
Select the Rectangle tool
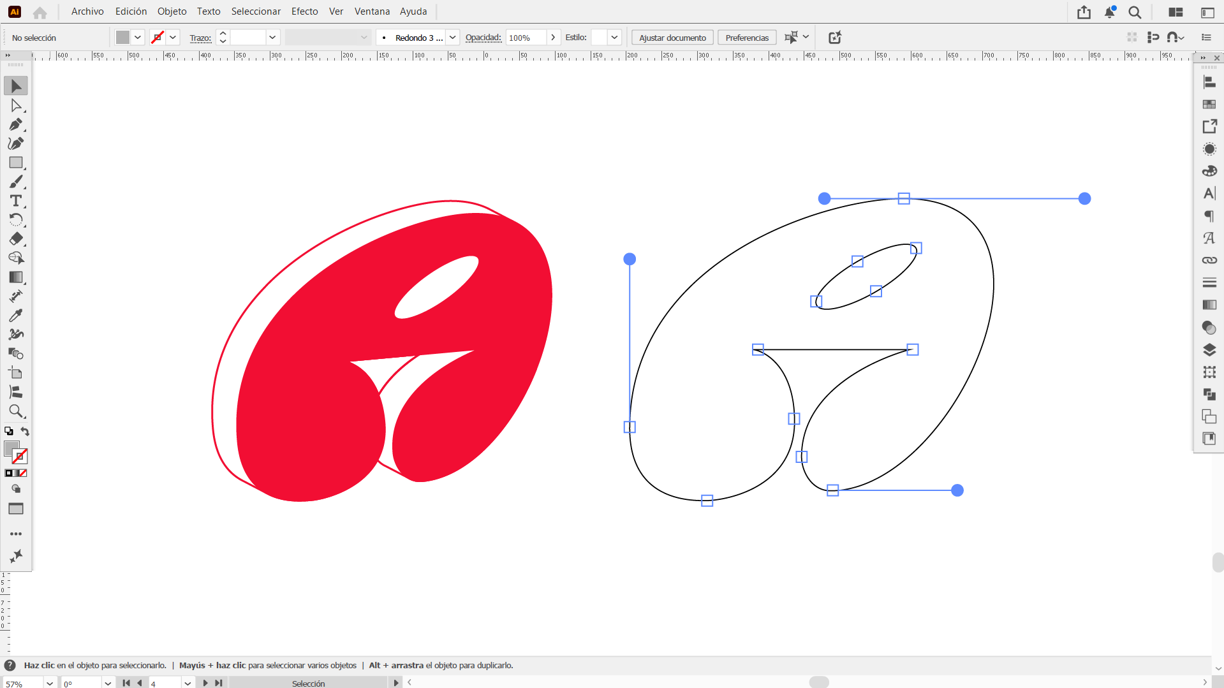point(16,163)
